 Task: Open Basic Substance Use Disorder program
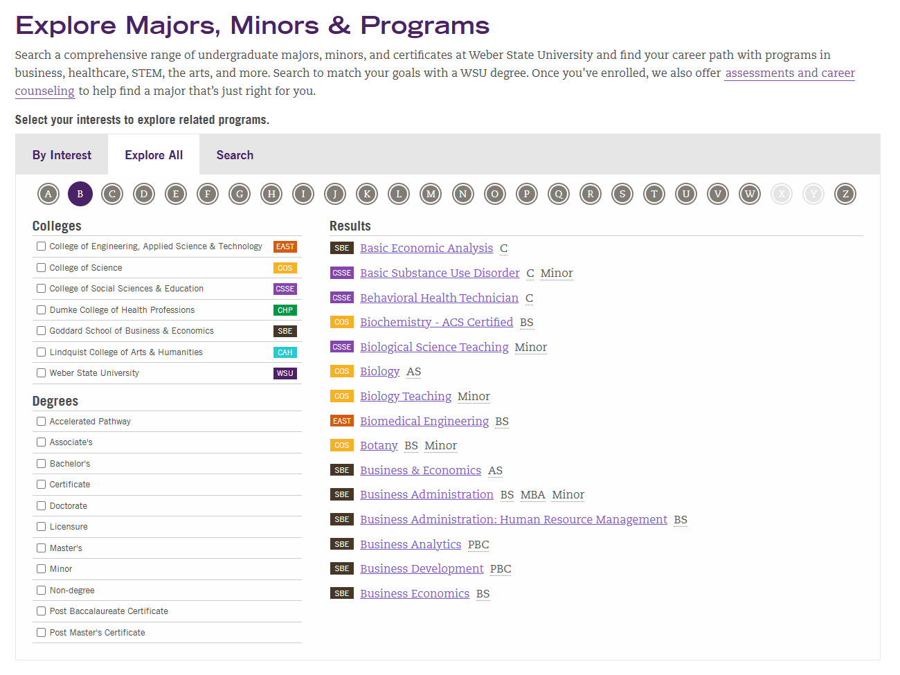tap(440, 273)
